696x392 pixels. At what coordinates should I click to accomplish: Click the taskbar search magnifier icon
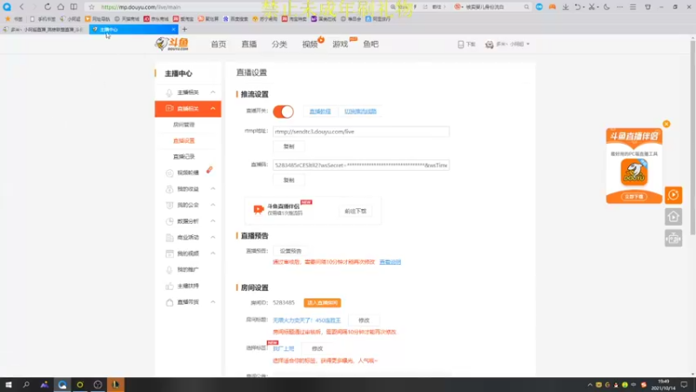point(26,385)
